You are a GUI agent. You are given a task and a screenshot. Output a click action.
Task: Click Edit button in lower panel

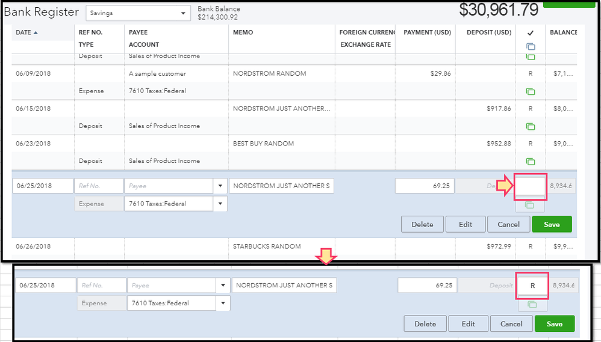point(468,324)
